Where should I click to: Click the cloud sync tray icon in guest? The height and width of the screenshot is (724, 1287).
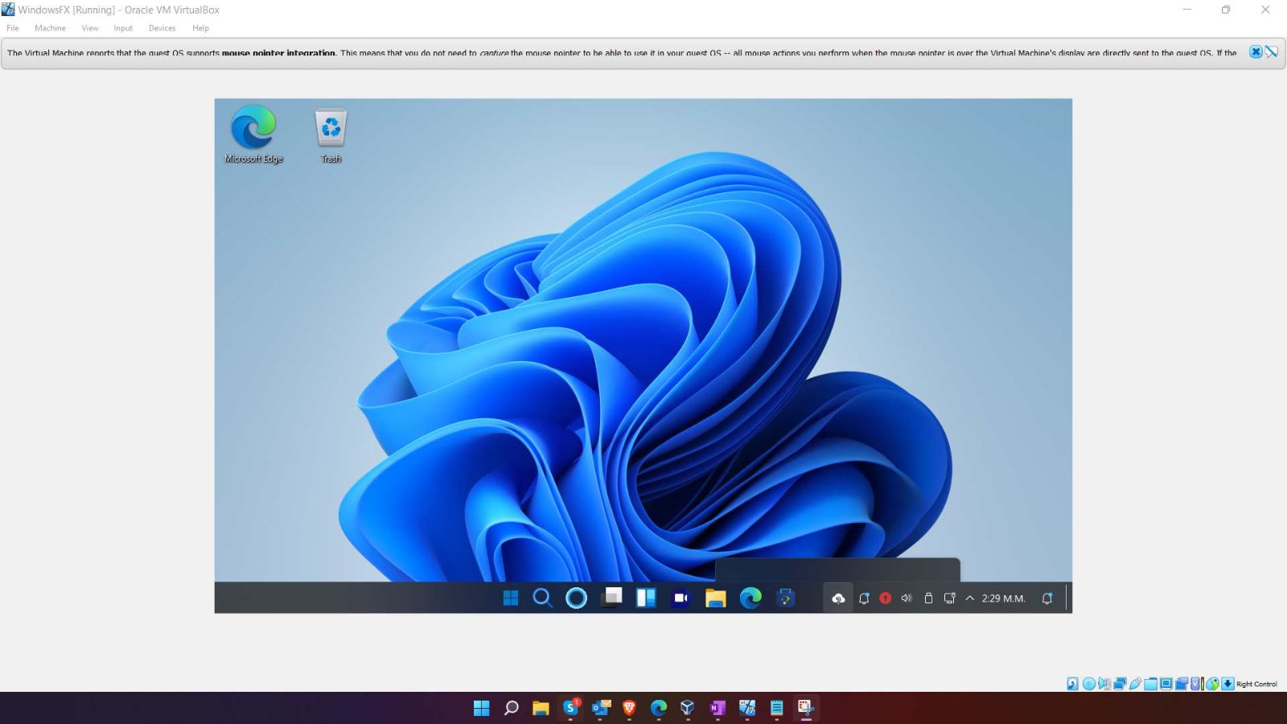[838, 599]
